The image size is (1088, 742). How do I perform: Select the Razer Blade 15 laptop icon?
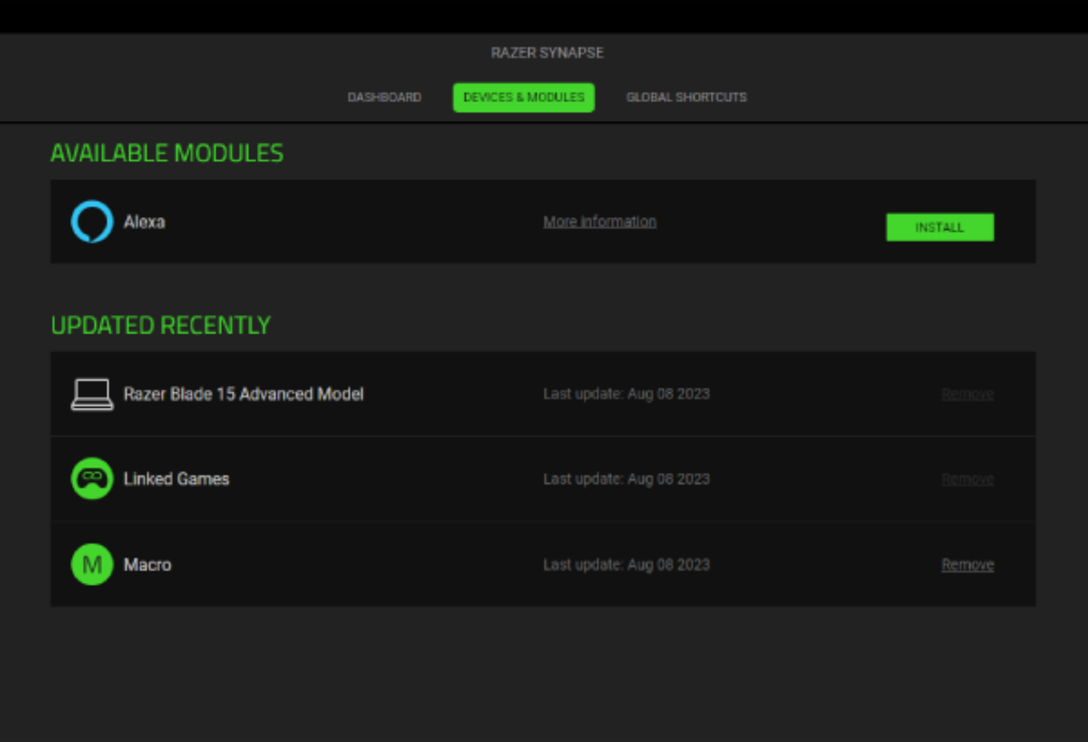coord(91,394)
